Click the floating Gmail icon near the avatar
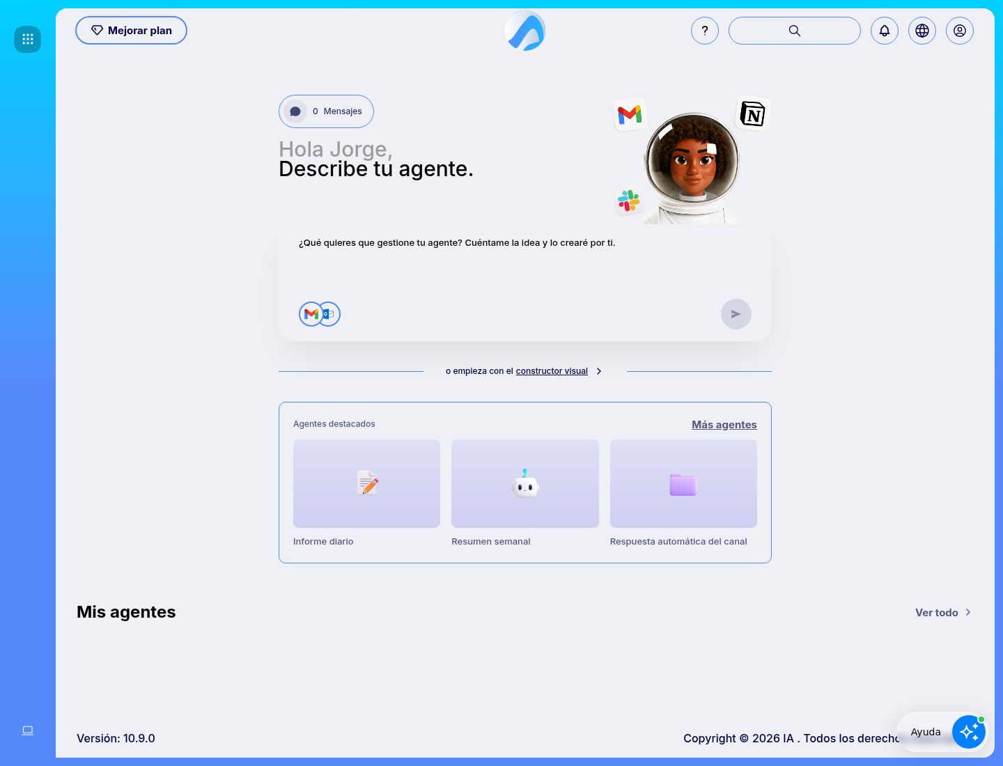 coord(630,114)
